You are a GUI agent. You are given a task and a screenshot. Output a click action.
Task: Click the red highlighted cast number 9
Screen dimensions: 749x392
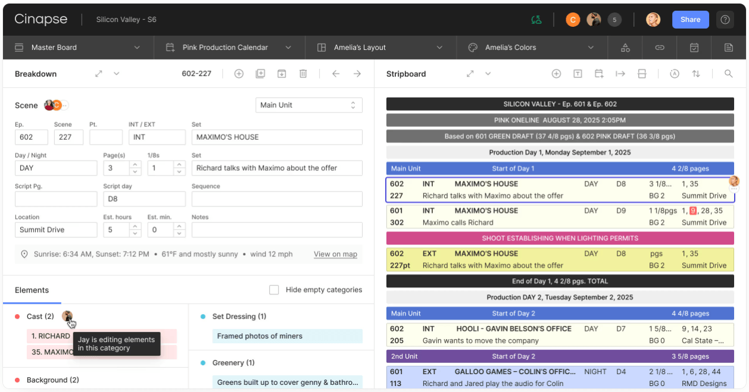[693, 211]
